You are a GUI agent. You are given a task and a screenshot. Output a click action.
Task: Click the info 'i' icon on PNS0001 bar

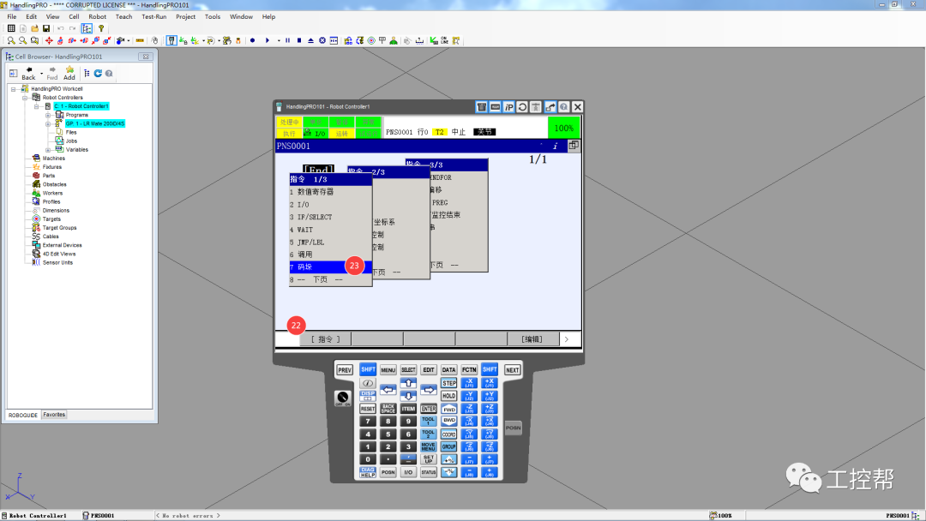point(555,146)
